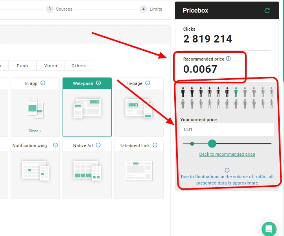Viewport: 284px width, 236px height.
Task: Select the In app ad format card
Action: (35, 107)
